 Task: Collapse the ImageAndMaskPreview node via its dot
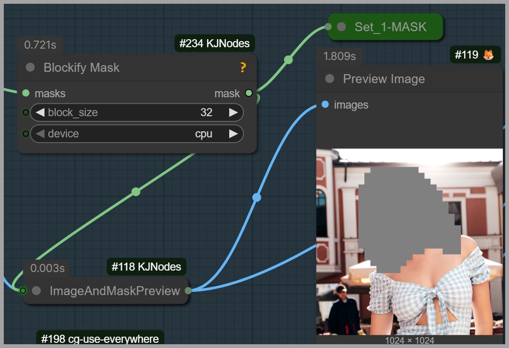36,291
